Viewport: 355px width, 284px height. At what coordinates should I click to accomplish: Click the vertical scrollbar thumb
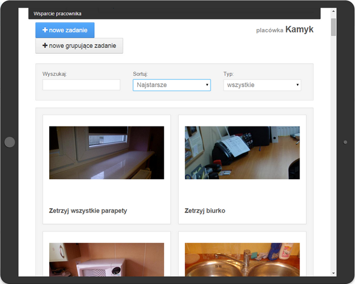pos(334,27)
